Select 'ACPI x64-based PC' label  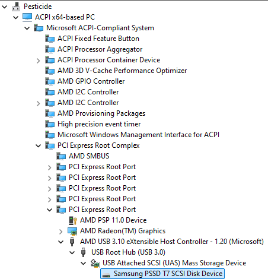[65, 17]
